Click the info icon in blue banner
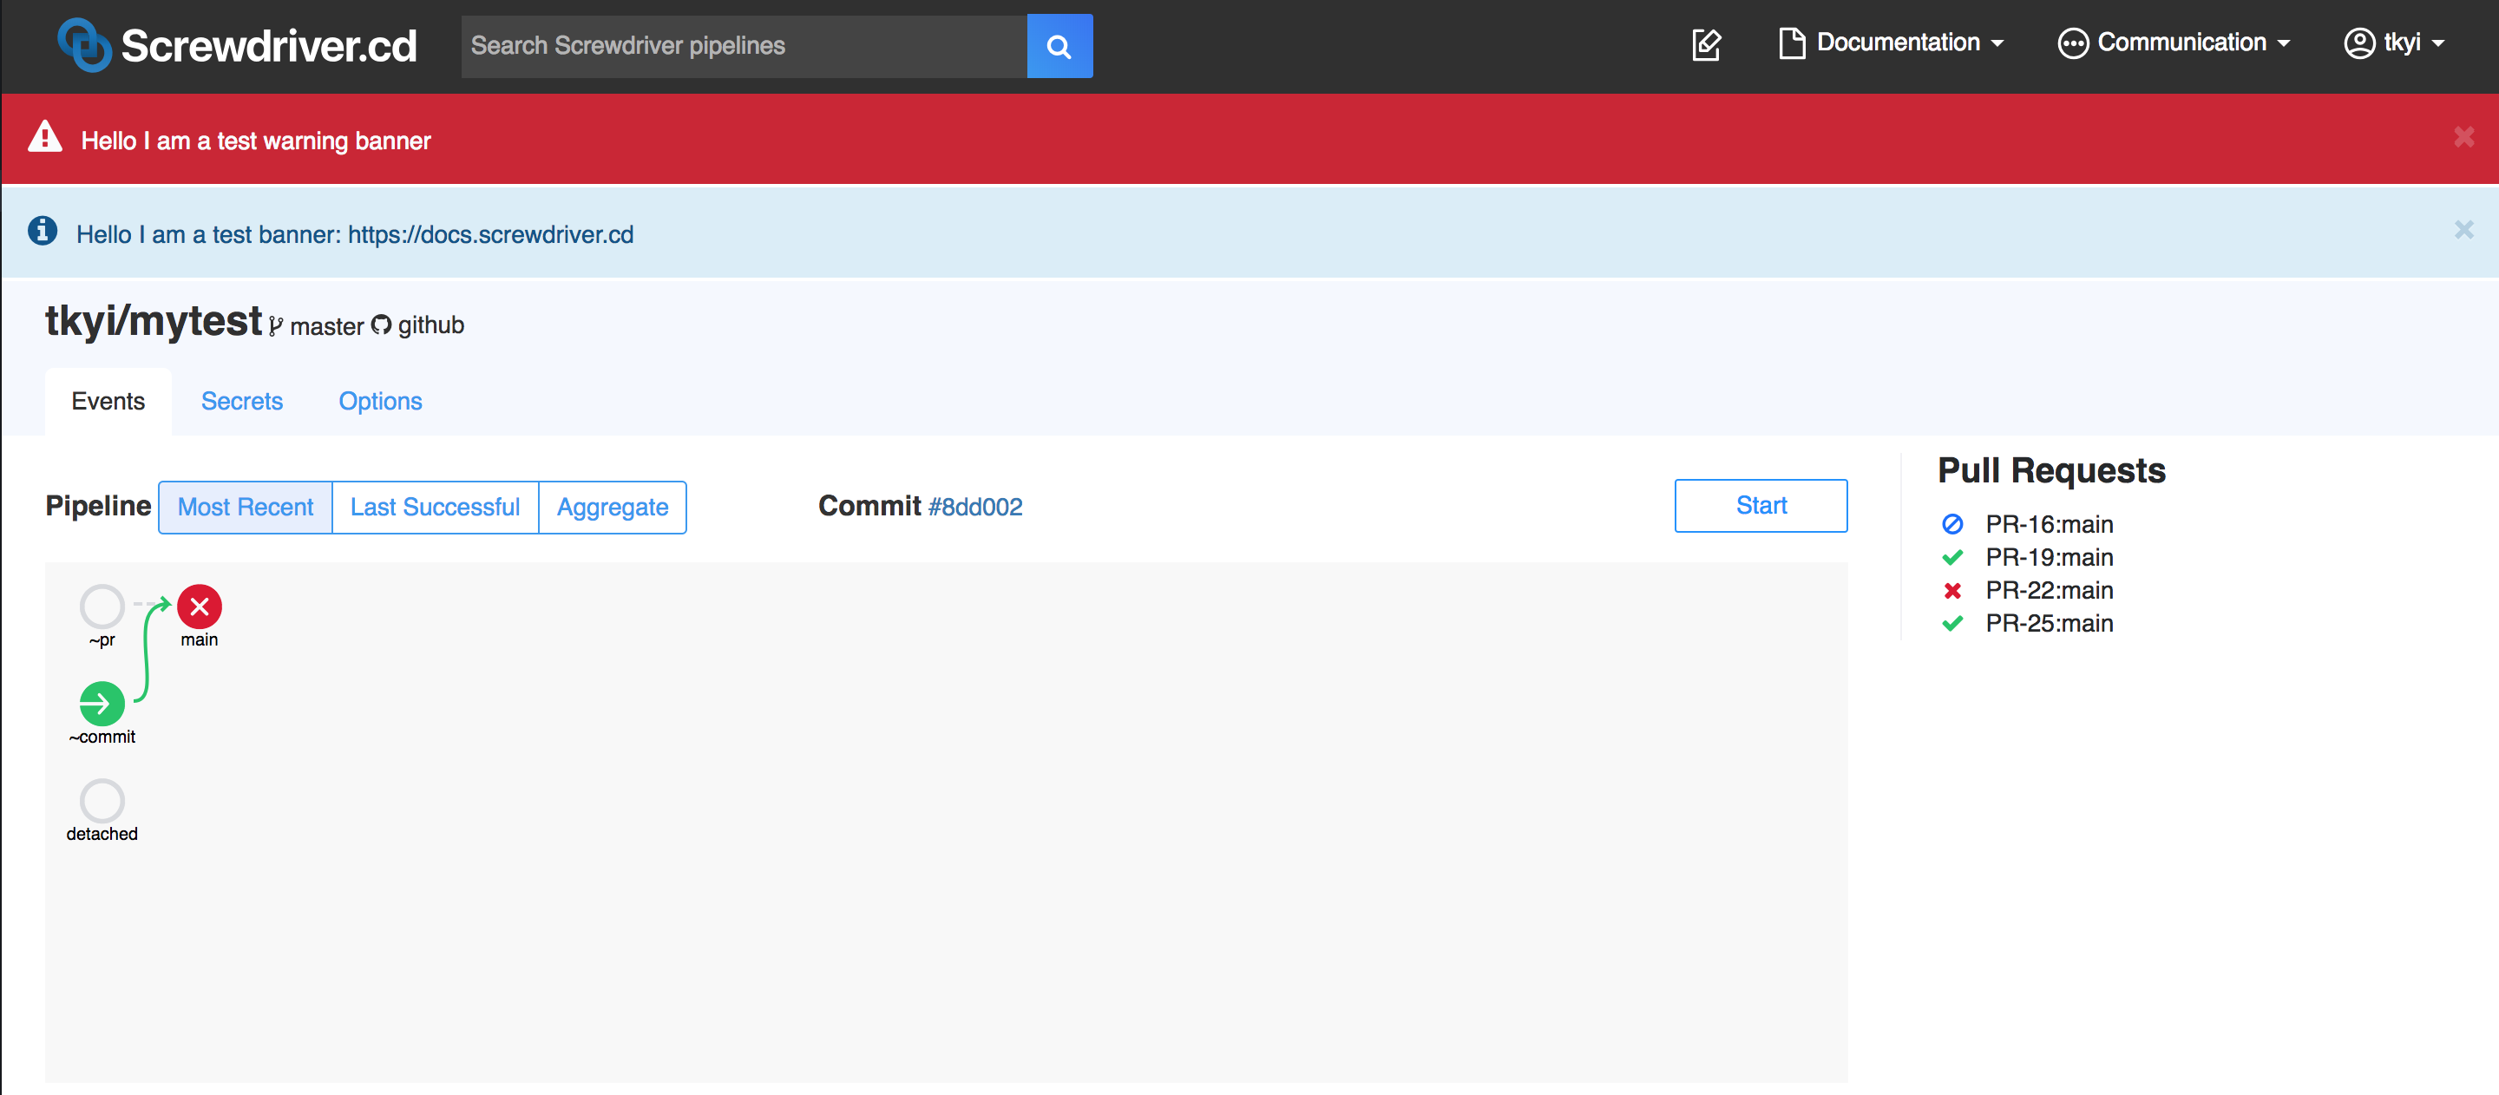This screenshot has height=1095, width=2499. pyautogui.click(x=43, y=232)
